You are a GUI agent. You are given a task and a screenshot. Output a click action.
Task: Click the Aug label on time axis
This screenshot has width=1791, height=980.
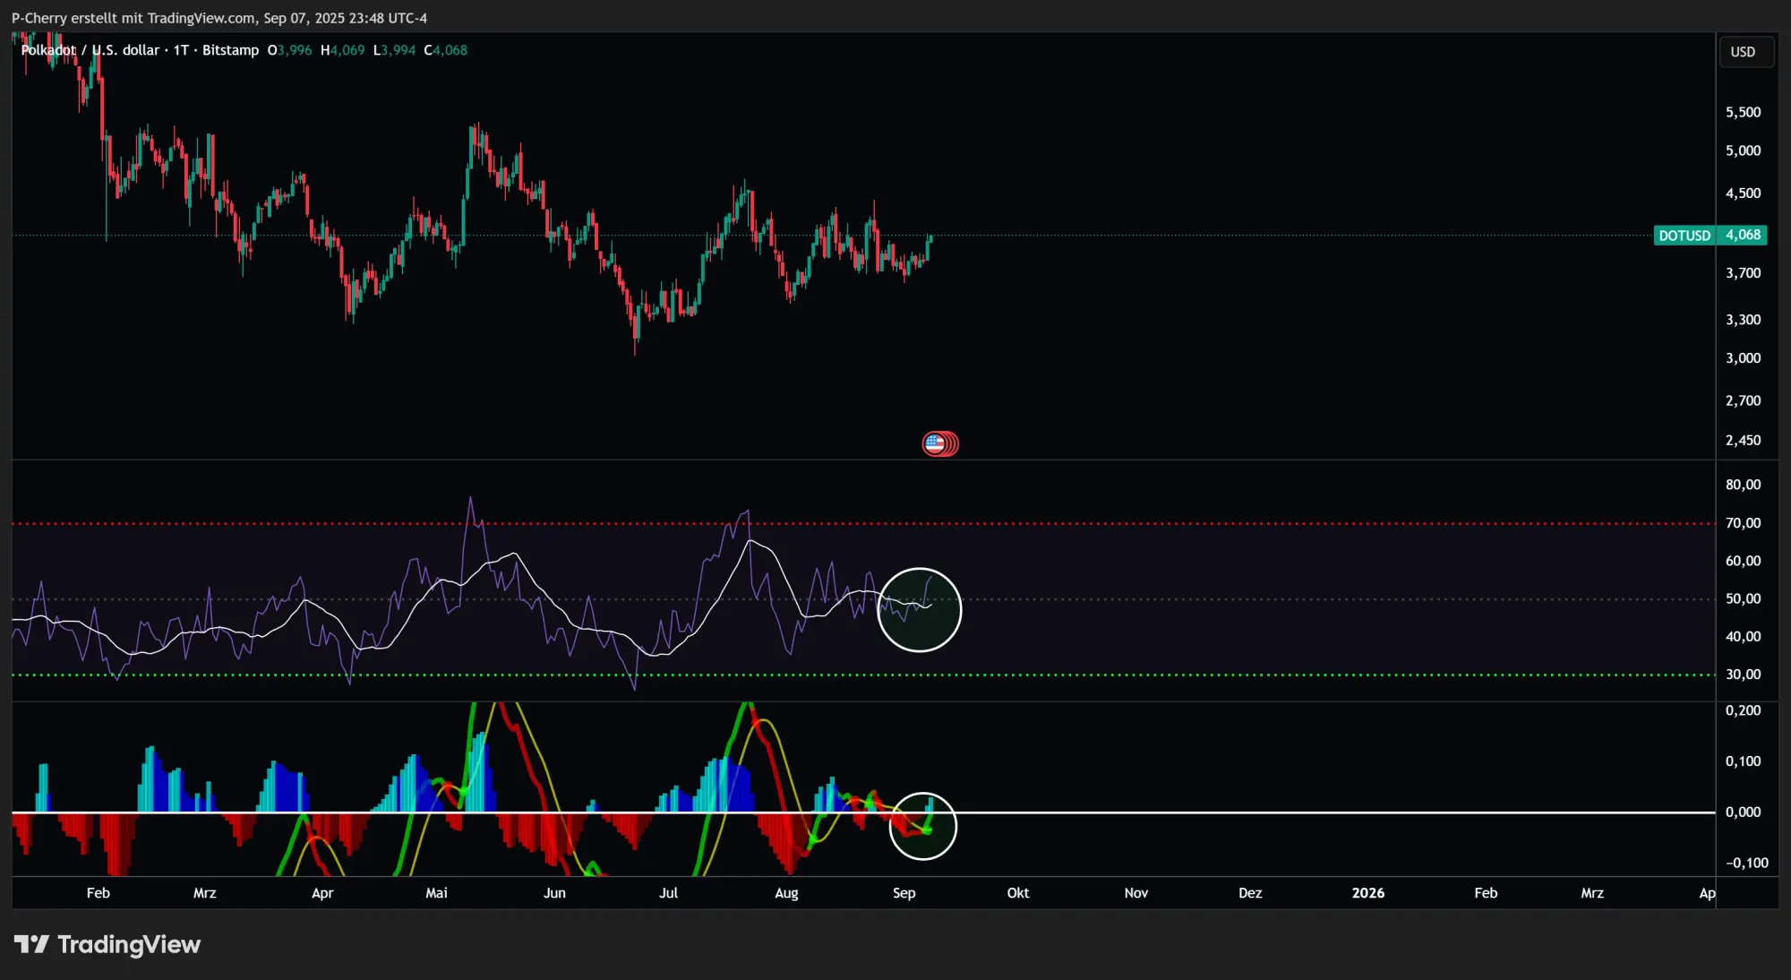(x=786, y=893)
